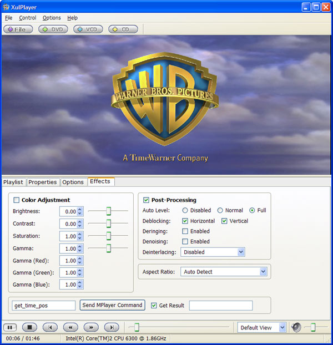Screen dimensions: 333x345
Task: Enable the Color Adjustment checkbox
Action: click(x=16, y=200)
